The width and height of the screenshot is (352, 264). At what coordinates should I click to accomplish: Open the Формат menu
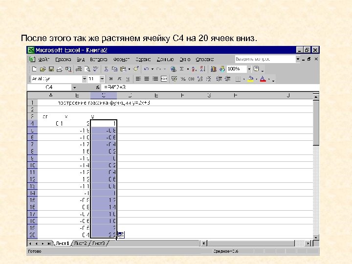pos(121,59)
